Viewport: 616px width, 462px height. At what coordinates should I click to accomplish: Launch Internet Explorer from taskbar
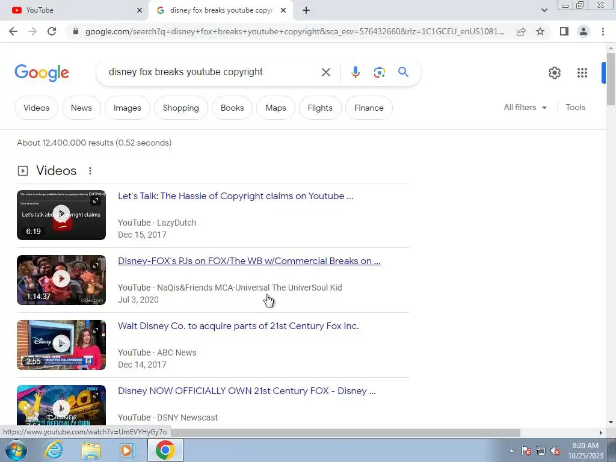tap(54, 450)
